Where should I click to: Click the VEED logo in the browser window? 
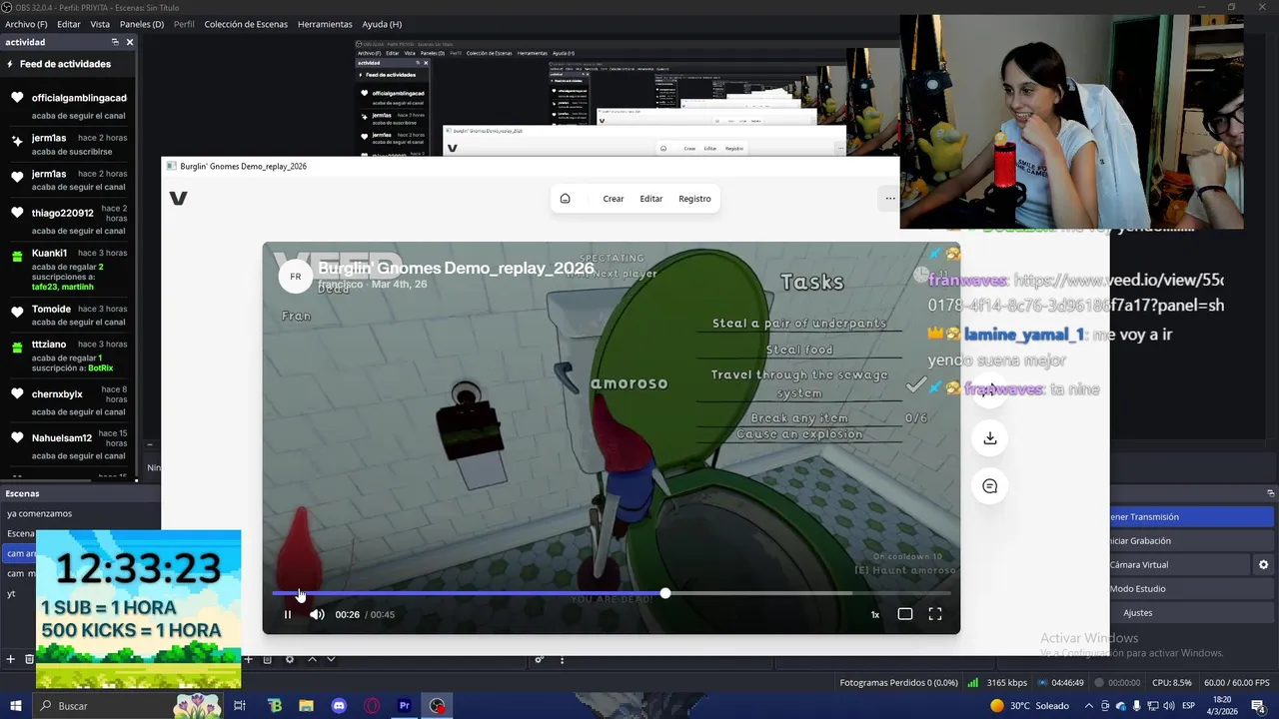(178, 199)
